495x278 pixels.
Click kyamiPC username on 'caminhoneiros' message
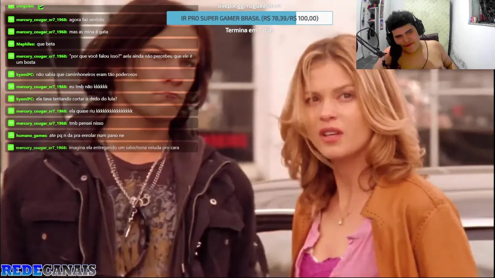point(25,75)
